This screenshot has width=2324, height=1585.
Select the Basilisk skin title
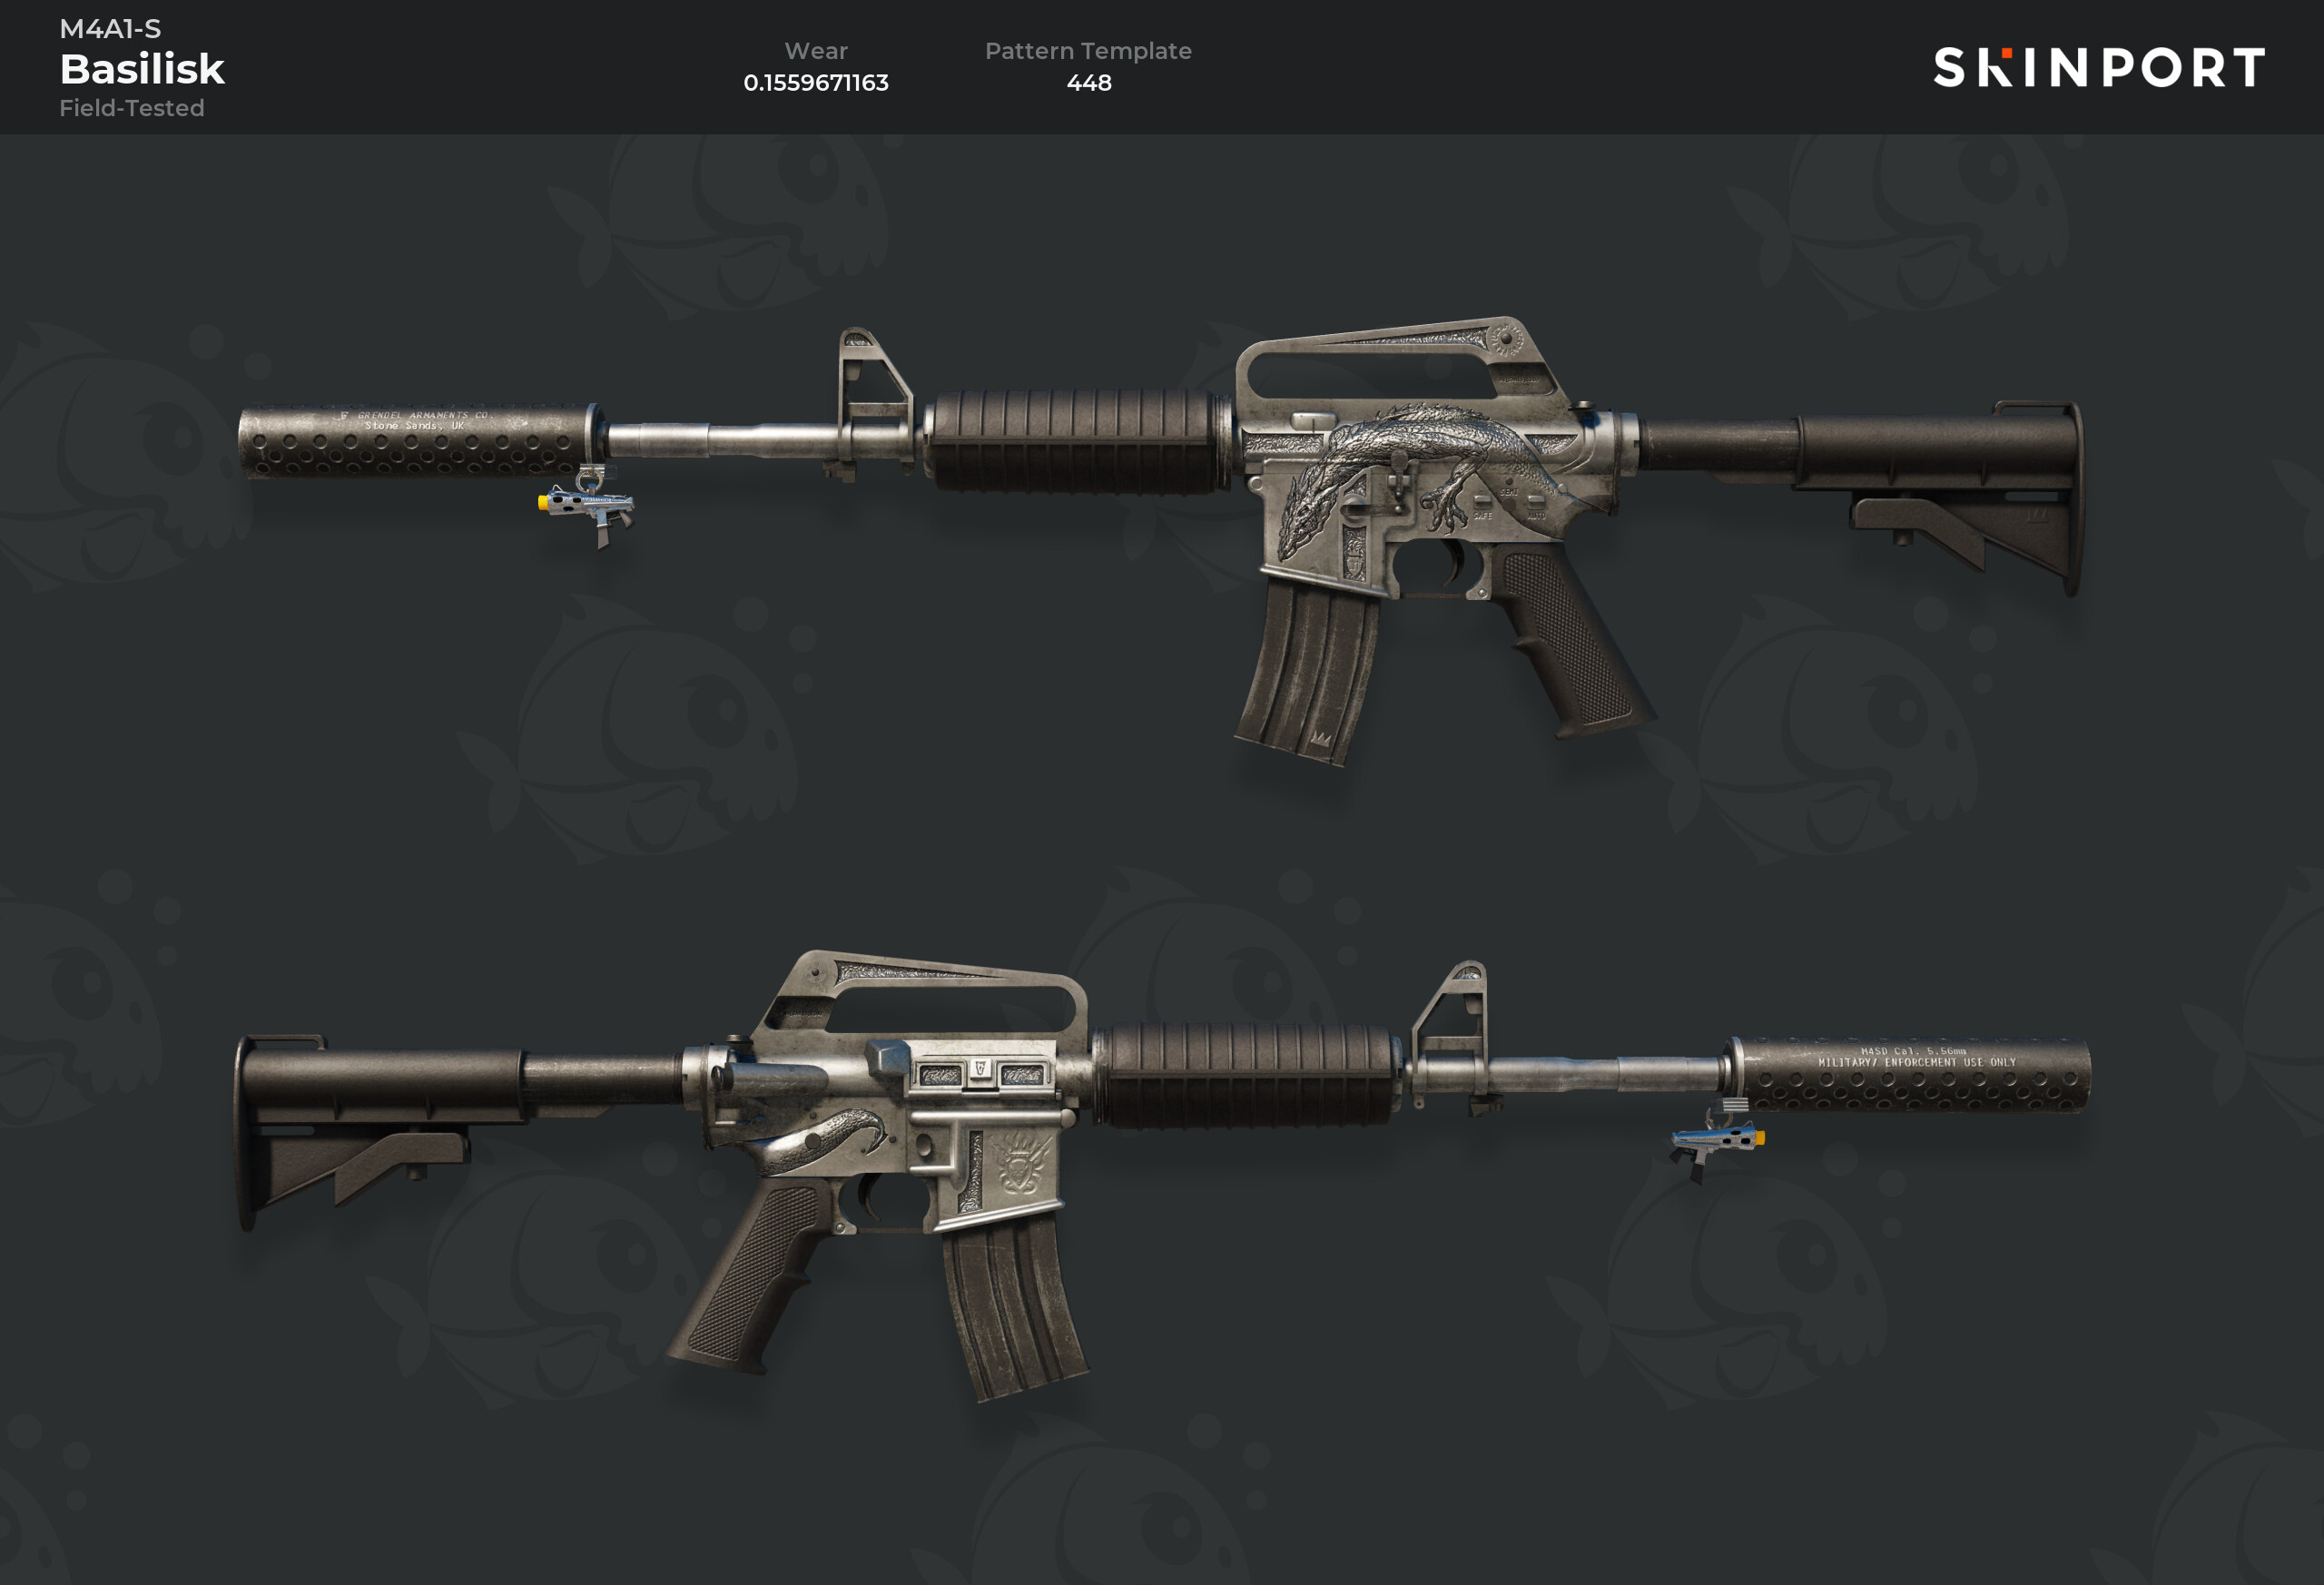pyautogui.click(x=142, y=69)
